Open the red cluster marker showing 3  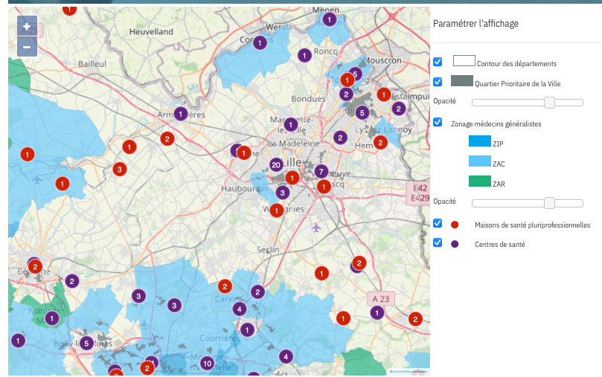[x=118, y=170]
